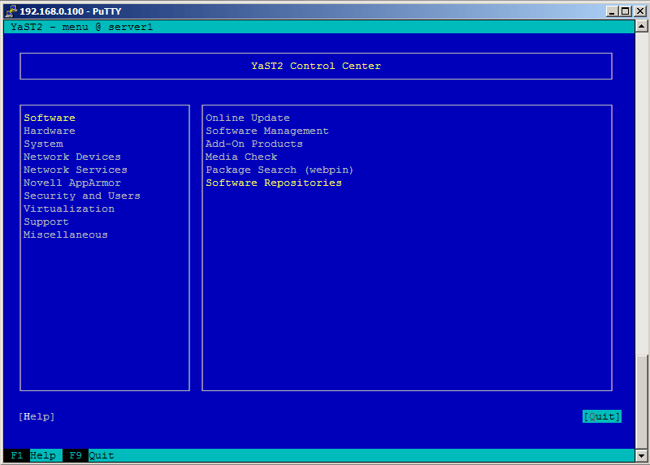Open the Miscellaneous category
The width and height of the screenshot is (650, 465).
click(66, 235)
